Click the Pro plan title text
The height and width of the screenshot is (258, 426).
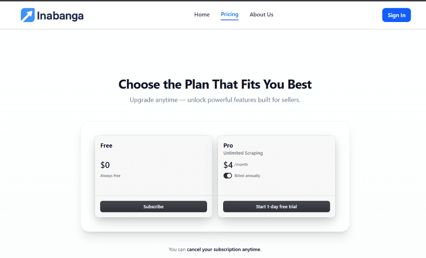pyautogui.click(x=228, y=145)
